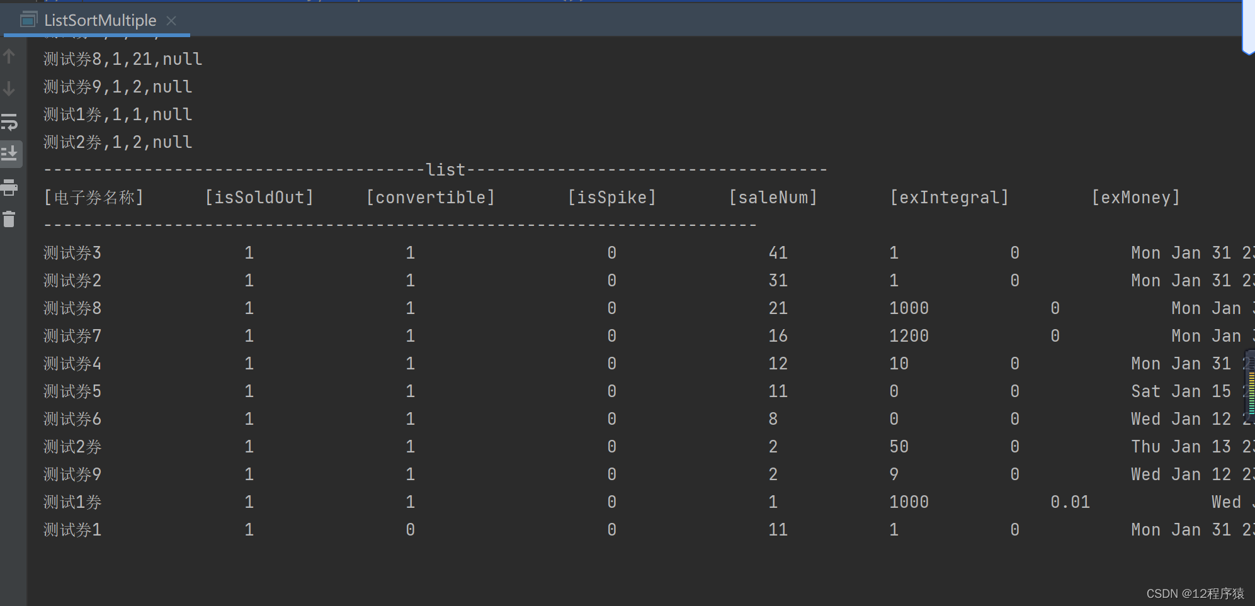
Task: Click date 'Sat Jan 15' in 测试券5 row
Action: (x=1181, y=391)
